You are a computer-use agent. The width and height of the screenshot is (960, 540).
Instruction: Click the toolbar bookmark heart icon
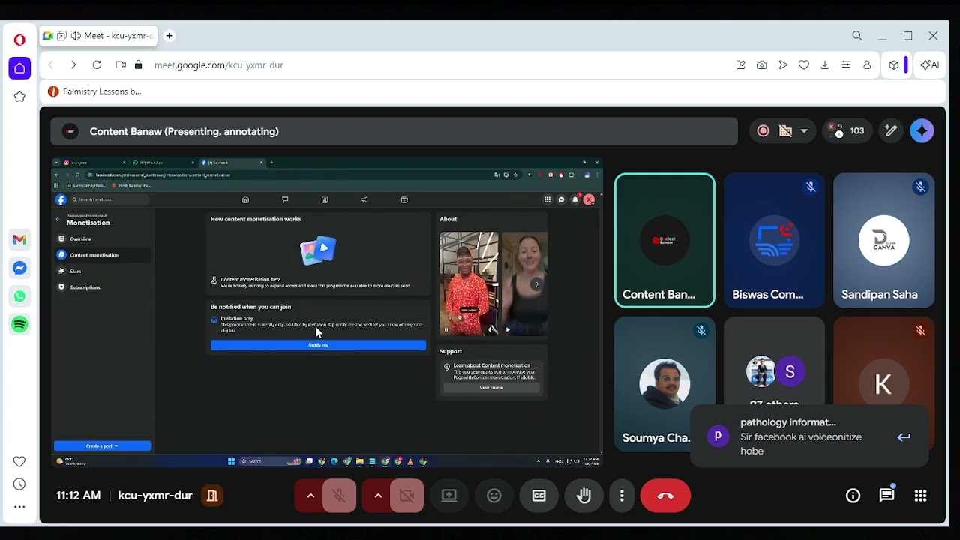point(804,65)
